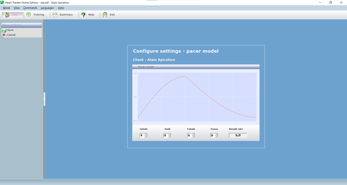Click the 'Breath rate' label
Screen dimensions: 347x185
pyautogui.click(x=236, y=129)
